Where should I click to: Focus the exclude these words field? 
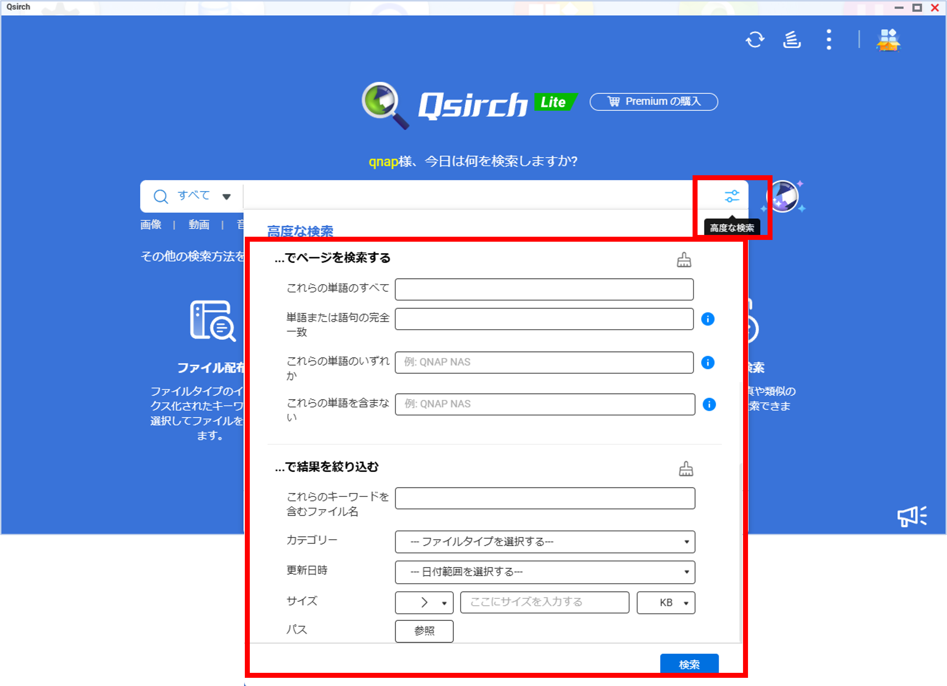(545, 404)
